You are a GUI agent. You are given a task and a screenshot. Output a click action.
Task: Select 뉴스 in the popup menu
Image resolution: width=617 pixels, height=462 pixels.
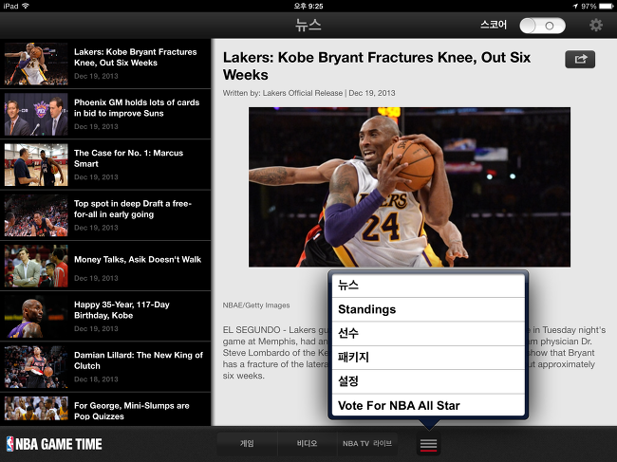[x=428, y=286]
